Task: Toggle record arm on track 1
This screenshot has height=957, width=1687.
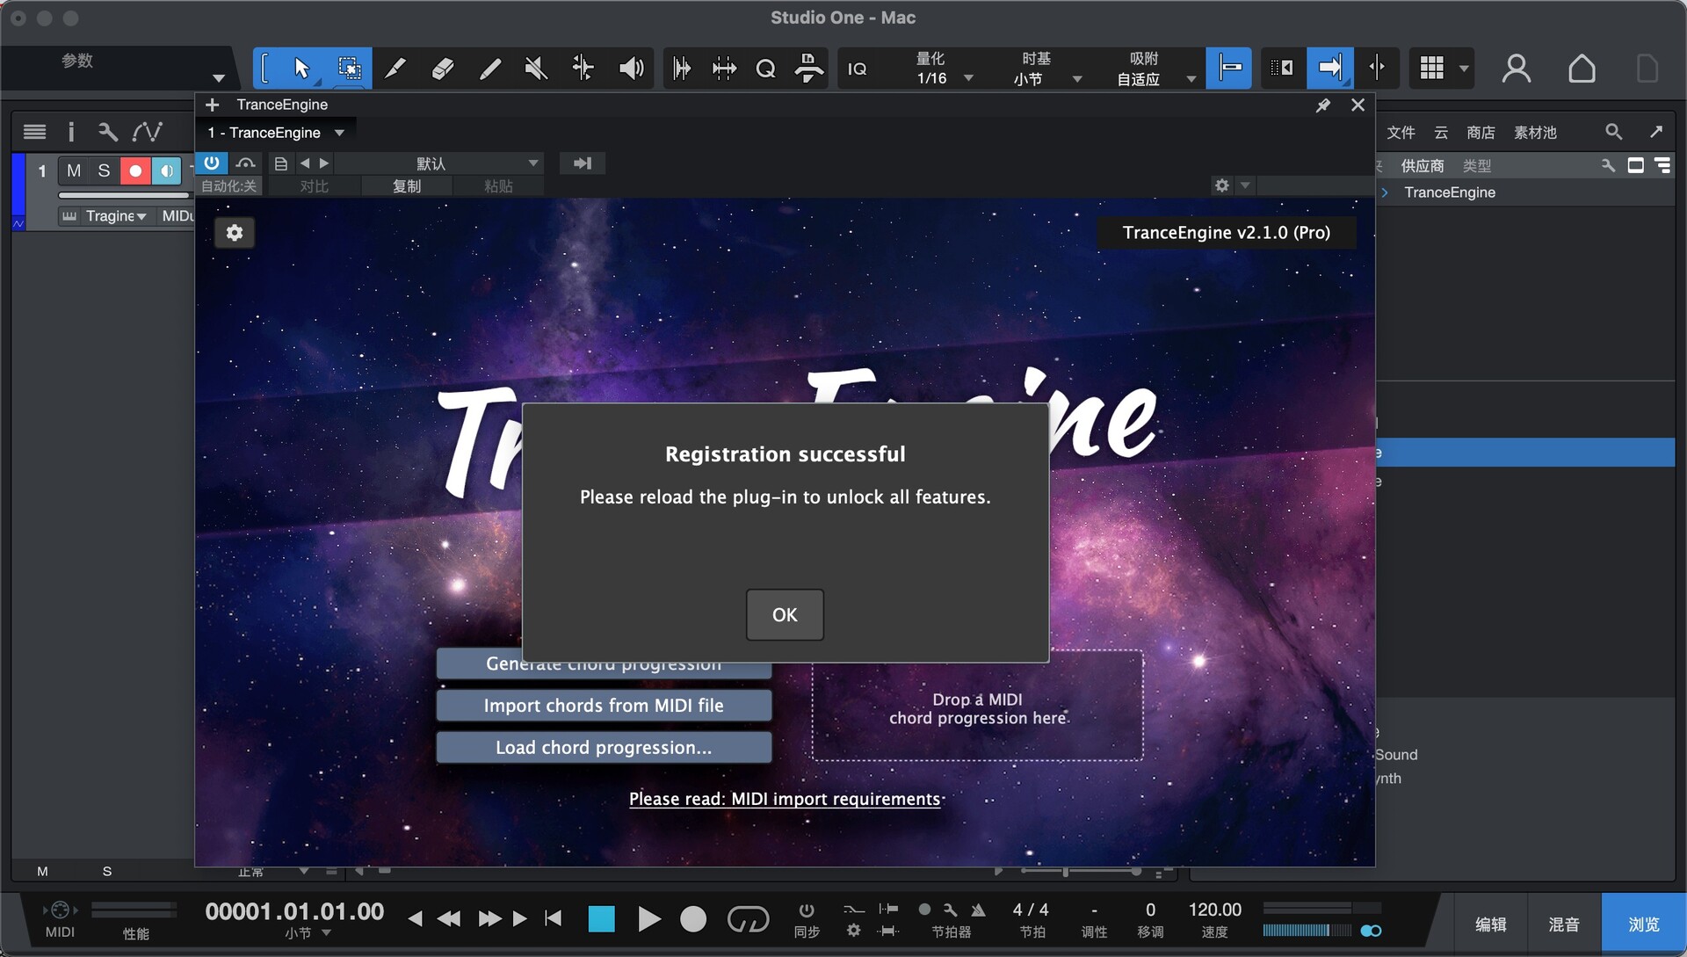Action: (x=135, y=170)
